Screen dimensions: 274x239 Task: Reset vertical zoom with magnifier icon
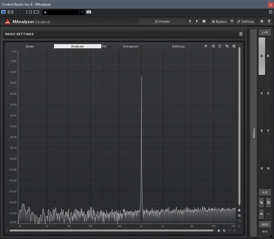click(239, 226)
